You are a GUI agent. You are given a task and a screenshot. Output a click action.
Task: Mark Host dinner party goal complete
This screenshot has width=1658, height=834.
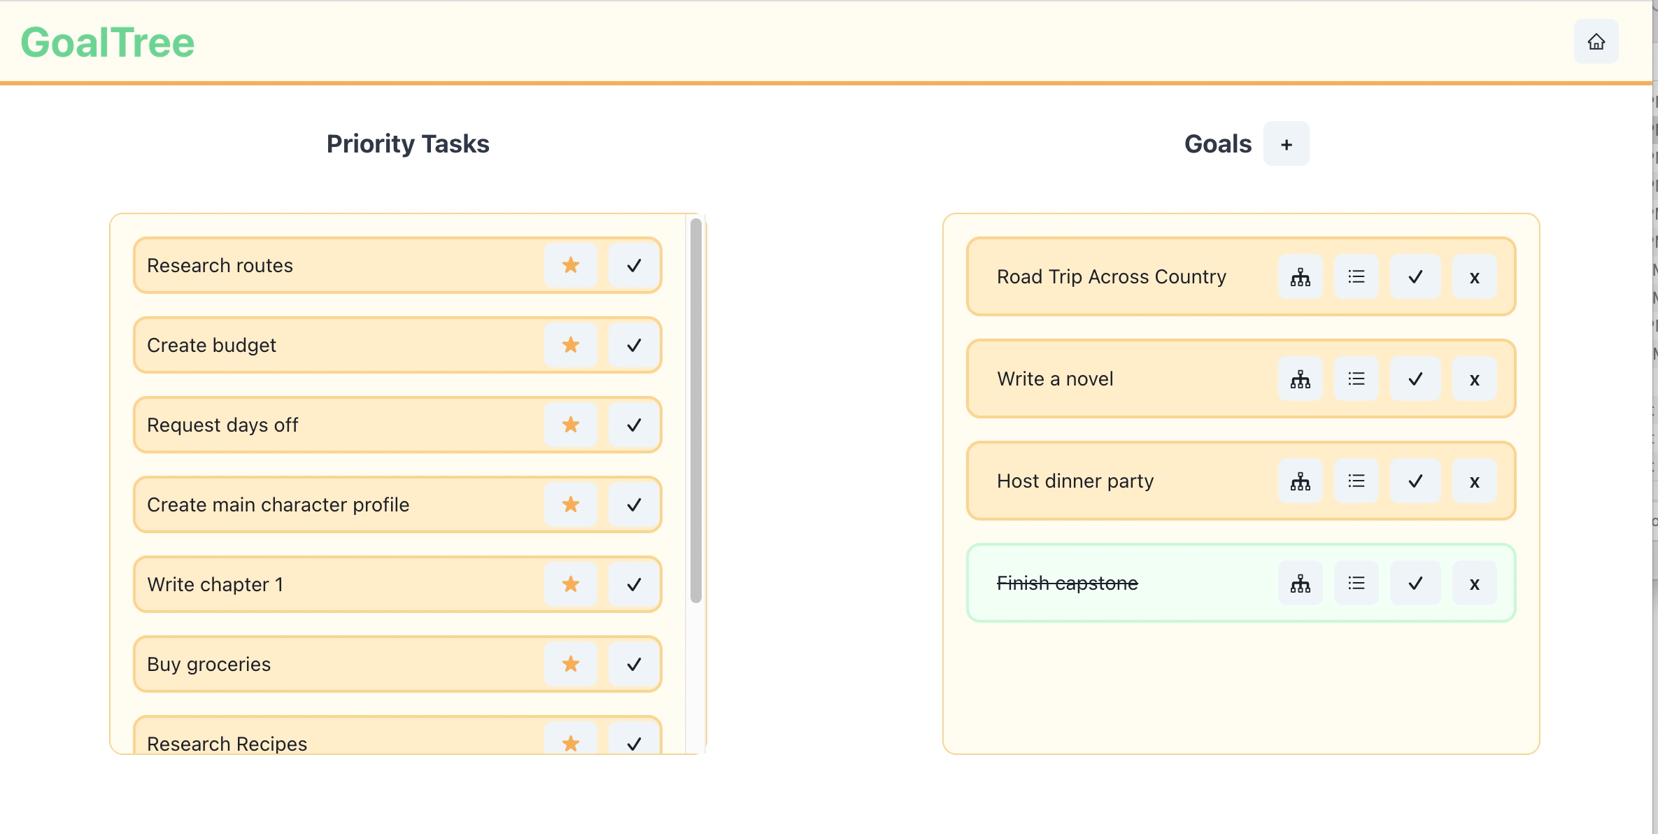(x=1415, y=481)
